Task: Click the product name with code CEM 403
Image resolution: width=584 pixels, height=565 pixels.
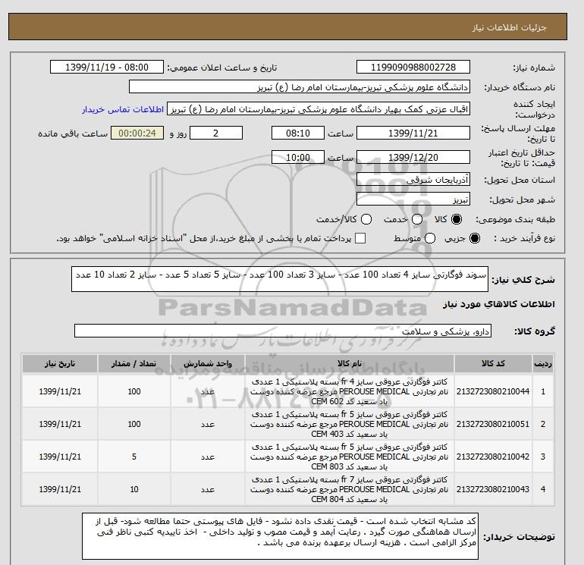Action: coord(350,424)
